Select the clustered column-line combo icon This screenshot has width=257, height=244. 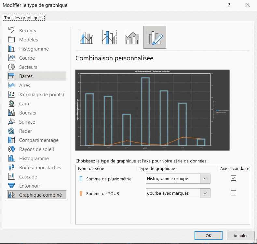pyautogui.click(x=87, y=37)
